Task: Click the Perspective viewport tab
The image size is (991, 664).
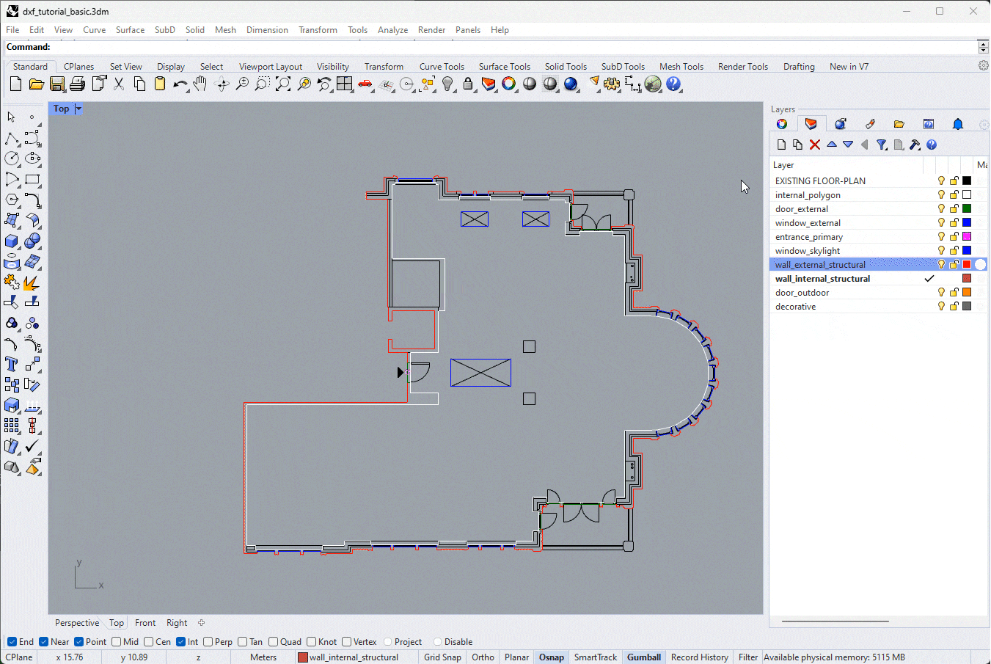Action: pos(77,623)
